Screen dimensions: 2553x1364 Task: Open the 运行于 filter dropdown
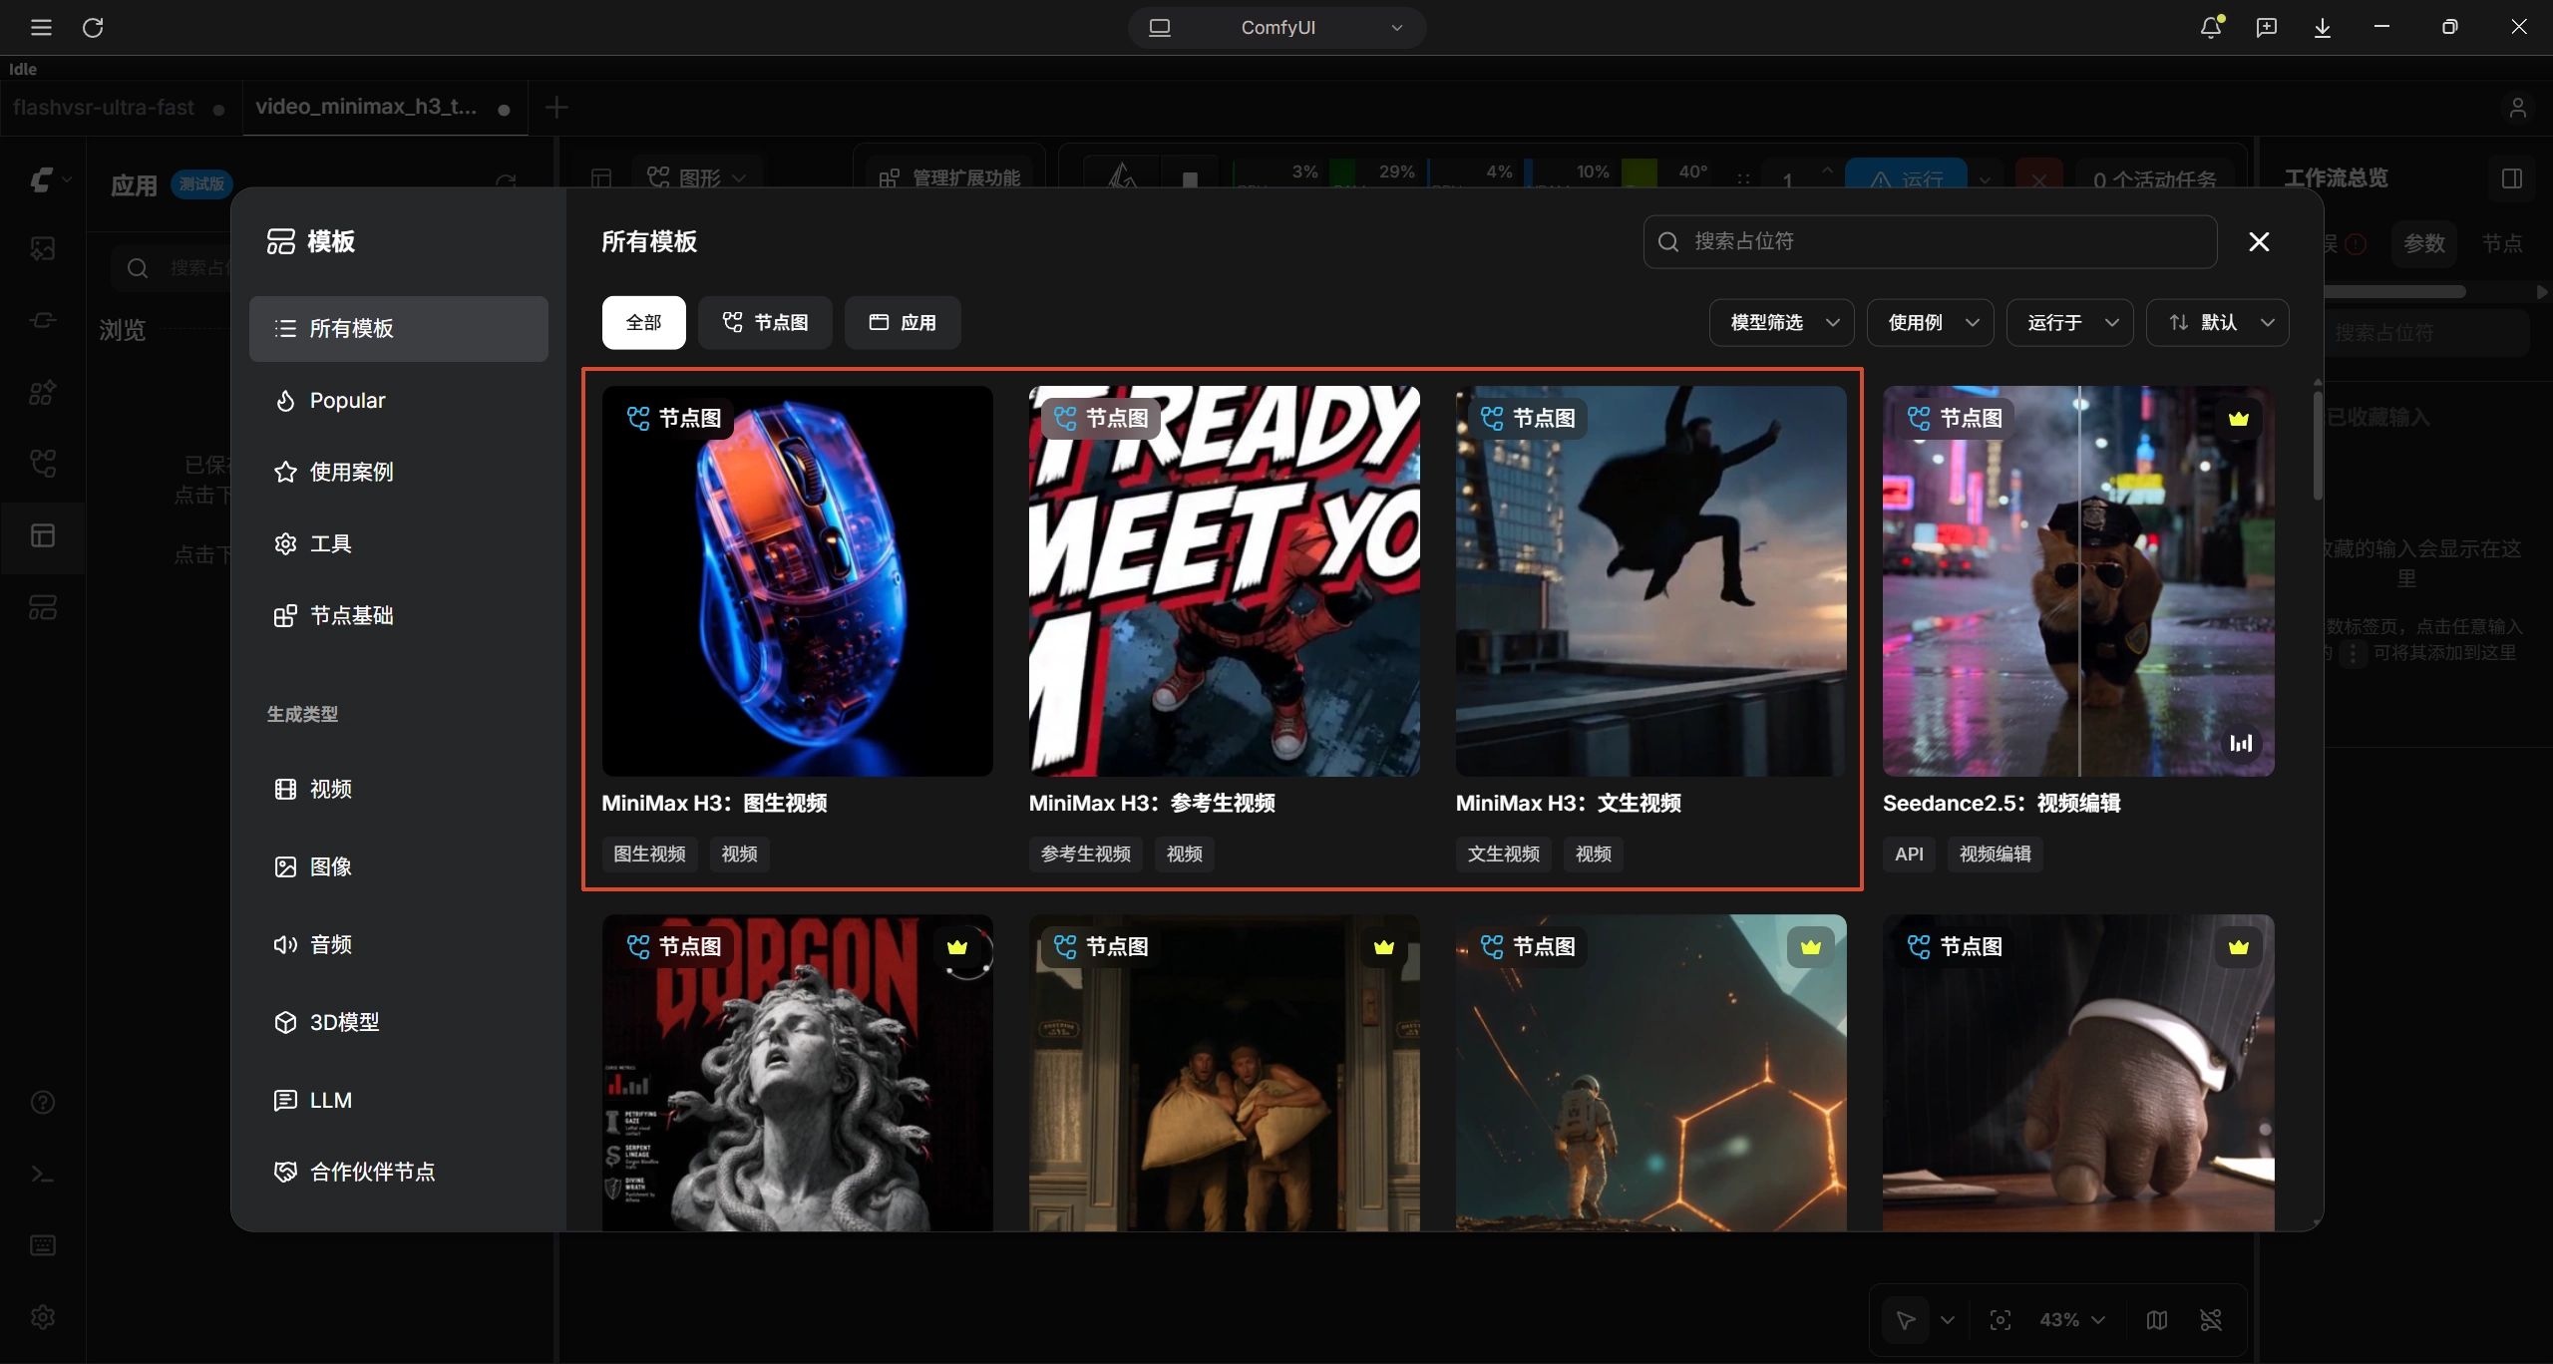[x=2070, y=322]
